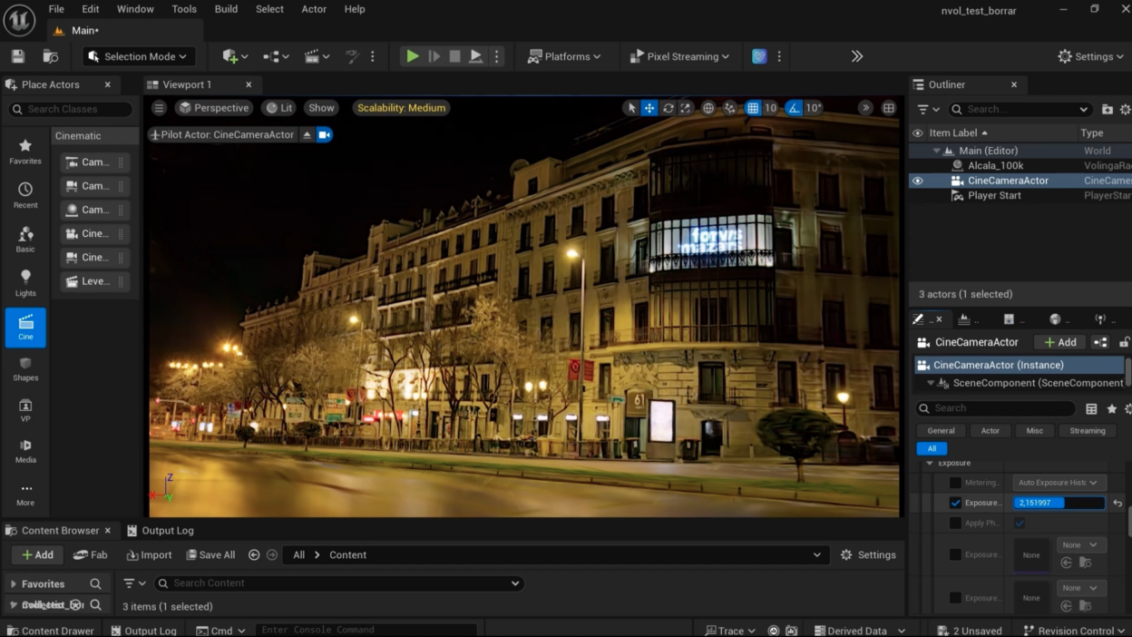1132x637 pixels.
Task: Click the add folder icon in Outliner
Action: (x=1107, y=109)
